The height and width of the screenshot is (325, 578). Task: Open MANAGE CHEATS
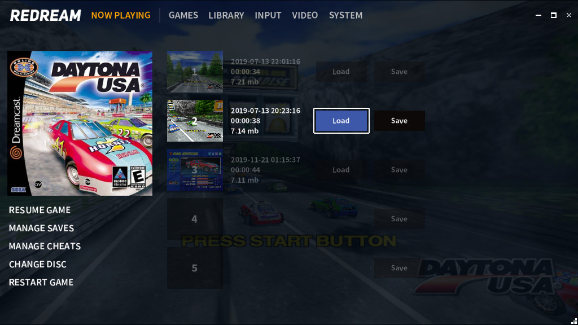coord(45,246)
